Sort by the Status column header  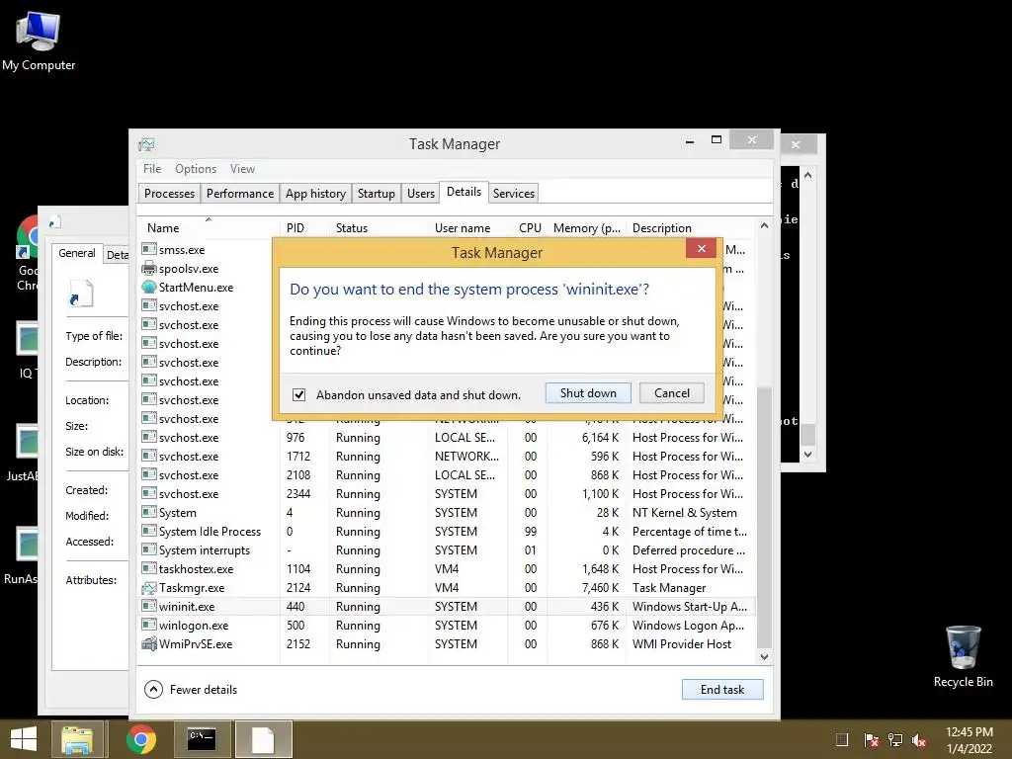pyautogui.click(x=379, y=228)
